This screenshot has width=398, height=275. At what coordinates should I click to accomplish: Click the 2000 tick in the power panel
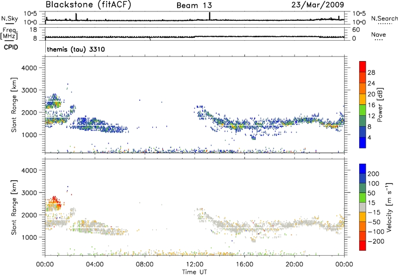29,112
